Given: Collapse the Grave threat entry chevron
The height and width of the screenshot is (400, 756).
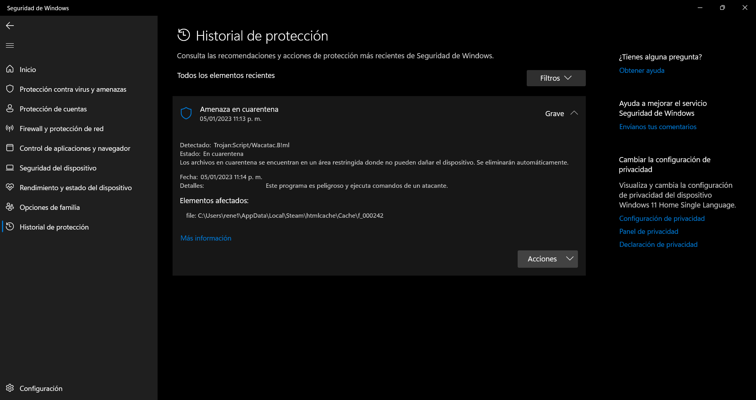Looking at the screenshot, I should tap(574, 113).
